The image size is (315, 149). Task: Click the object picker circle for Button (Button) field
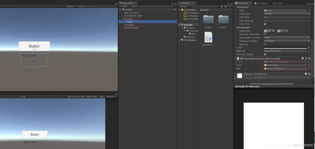309,69
